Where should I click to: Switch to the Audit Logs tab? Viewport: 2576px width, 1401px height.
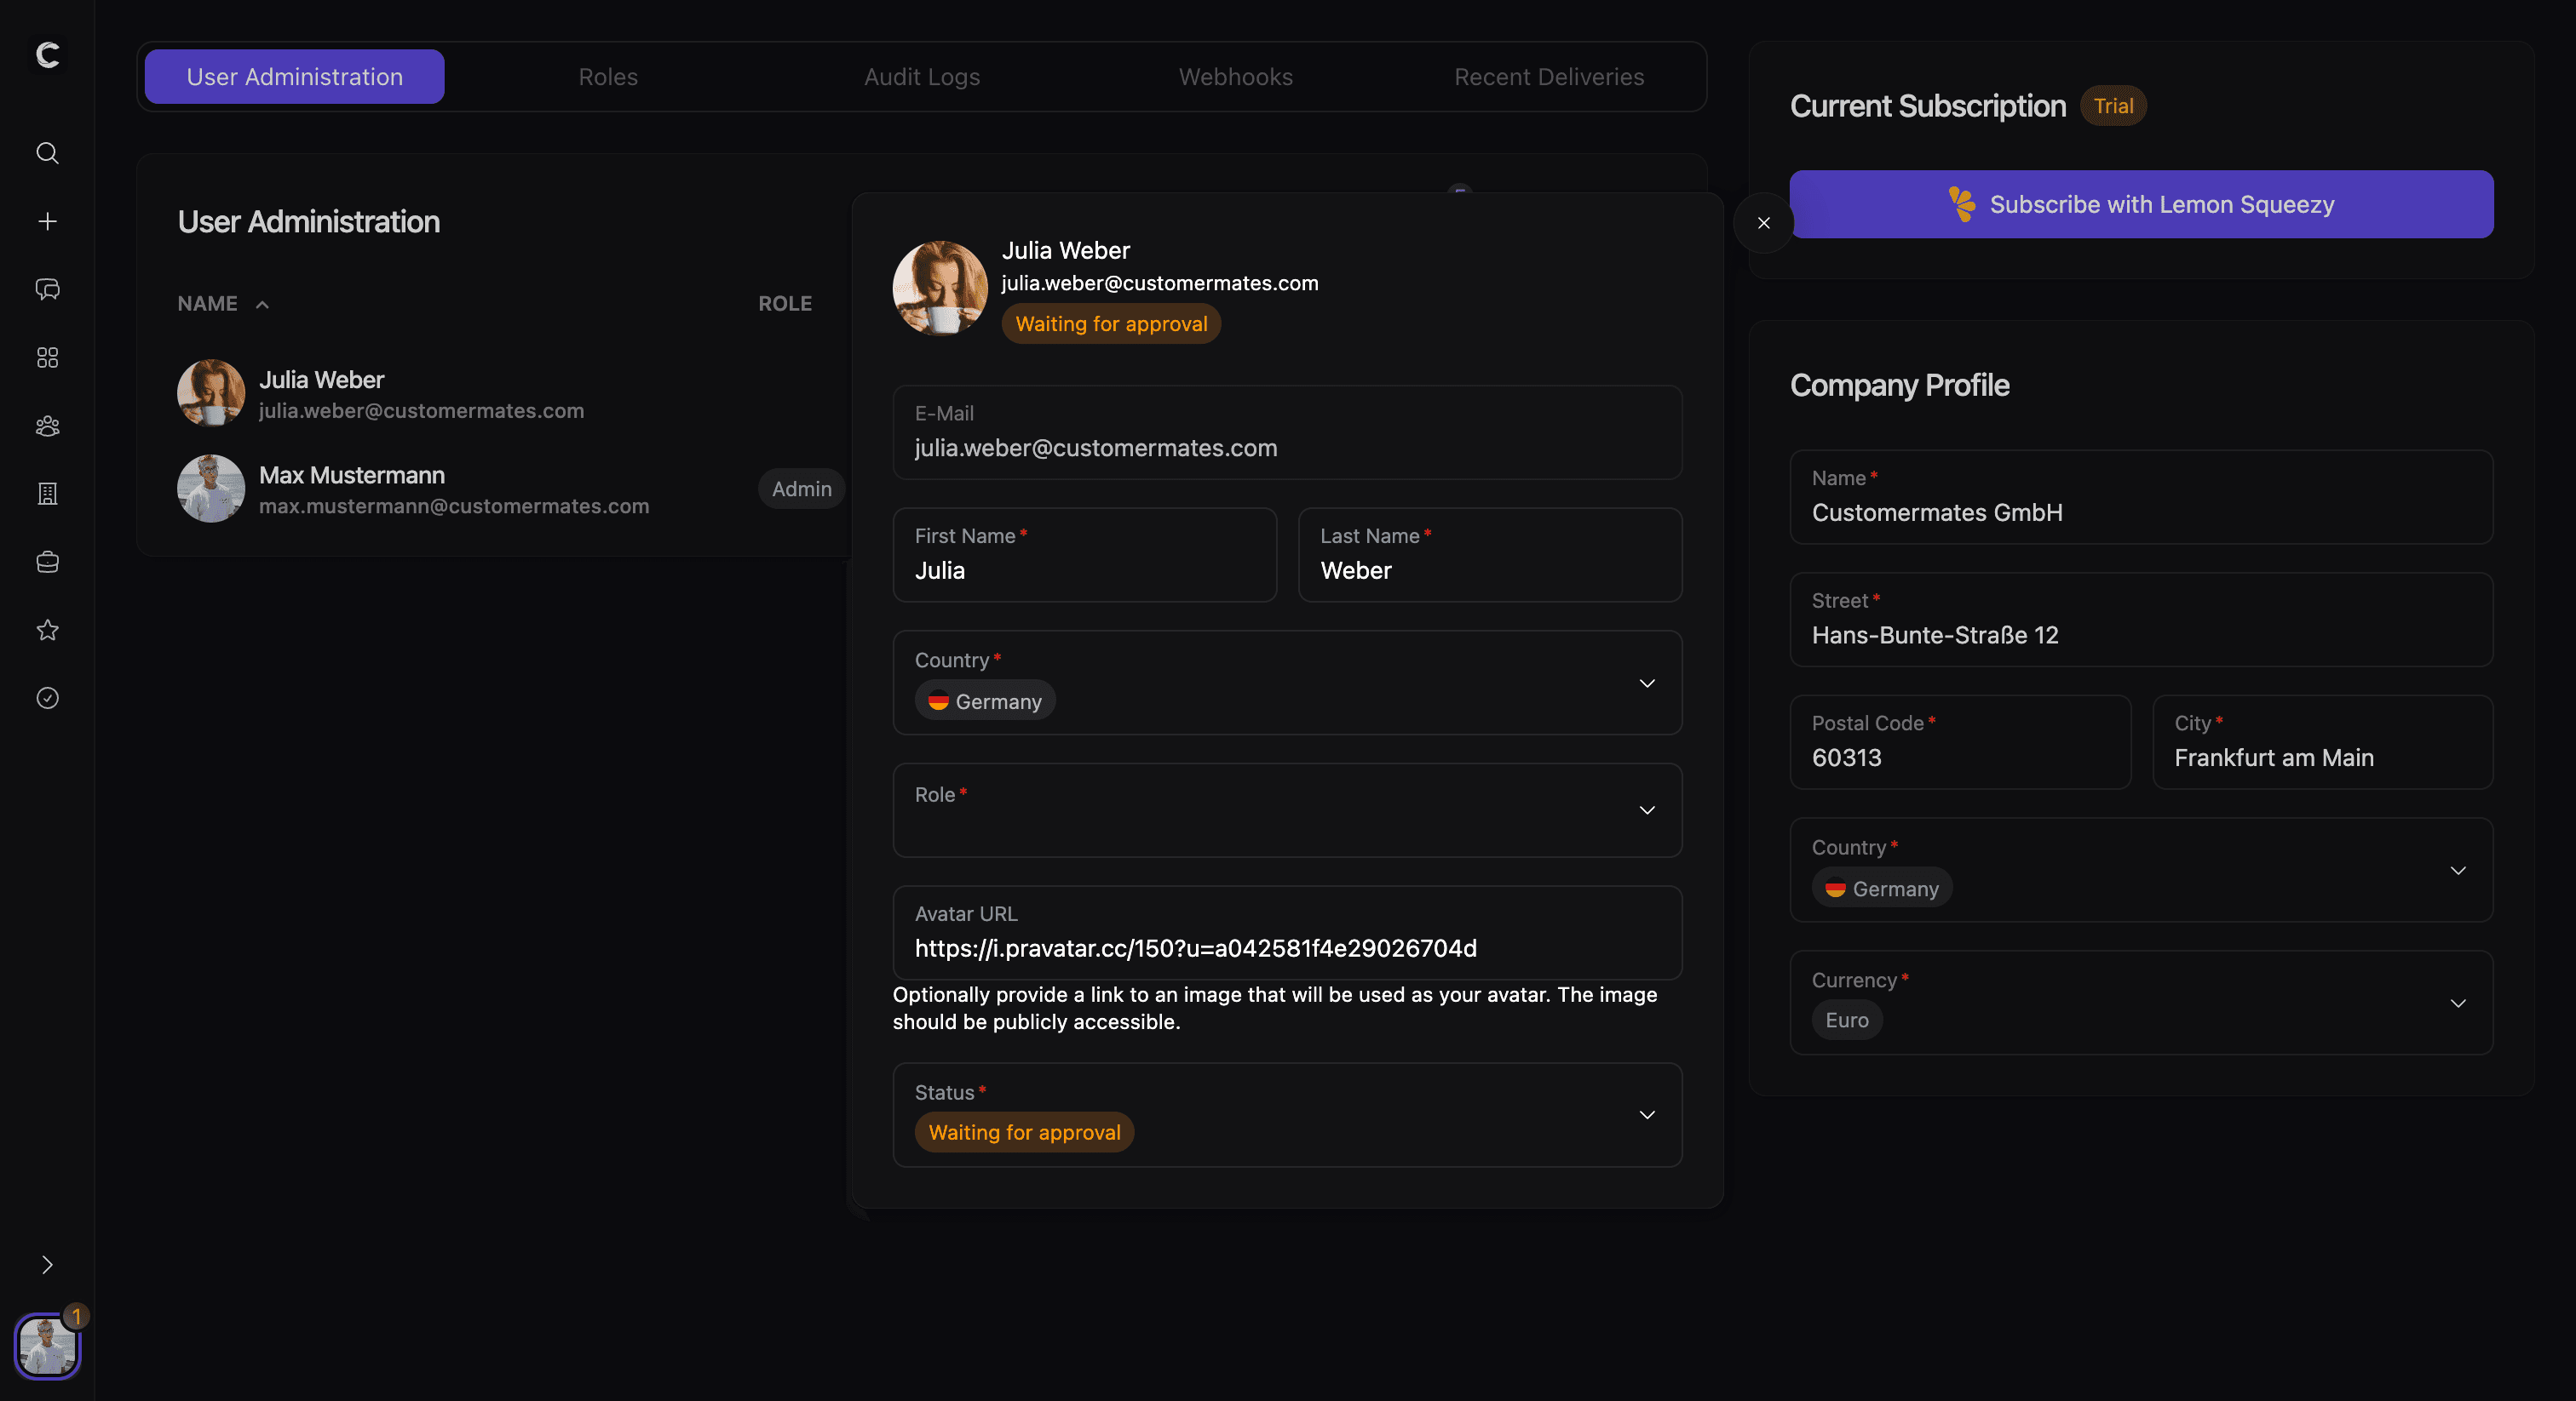point(921,77)
